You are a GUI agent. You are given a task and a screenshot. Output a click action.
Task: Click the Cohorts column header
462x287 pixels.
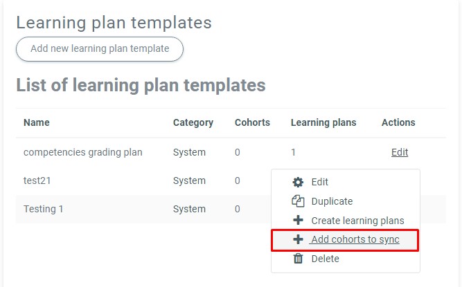(252, 122)
